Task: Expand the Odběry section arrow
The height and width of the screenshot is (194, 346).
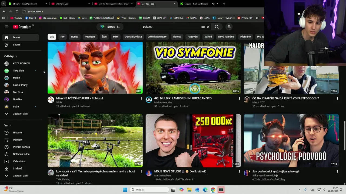Action: [x=16, y=56]
